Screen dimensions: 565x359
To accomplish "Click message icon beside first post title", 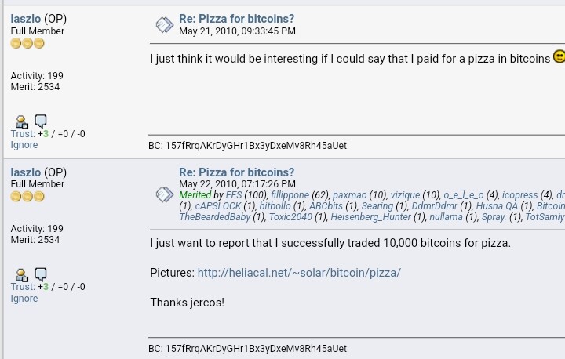I will (164, 25).
